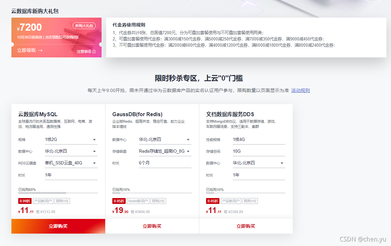Click the DDS 已抢购10% progress bar

245,193
